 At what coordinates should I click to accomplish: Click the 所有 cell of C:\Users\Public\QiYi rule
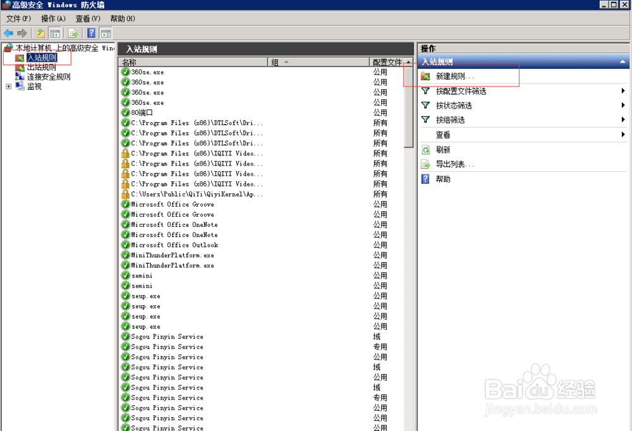point(380,194)
